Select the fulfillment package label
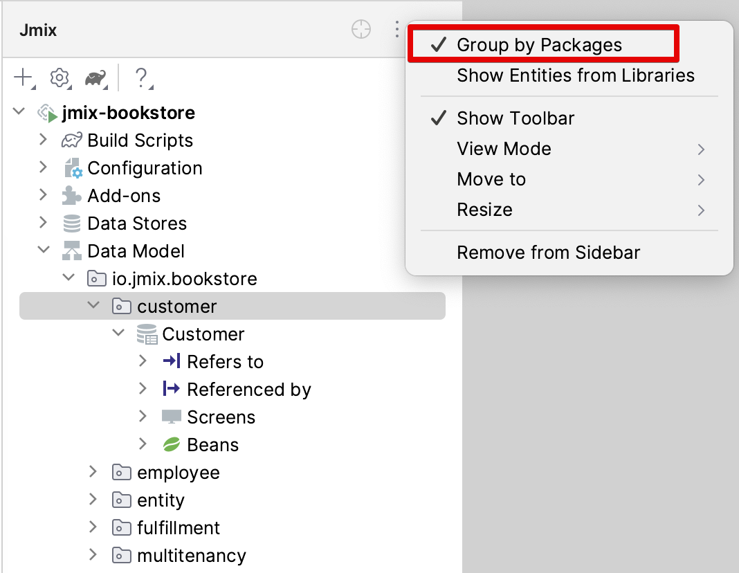739x573 pixels. (179, 528)
